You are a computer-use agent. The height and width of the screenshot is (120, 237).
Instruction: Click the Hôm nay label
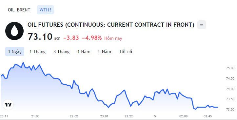[113, 38]
